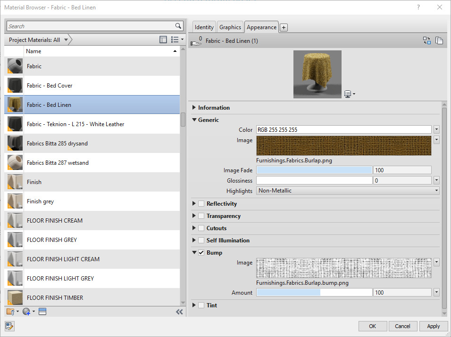Collapse the browser pane with the double chevron
The image size is (451, 337).
tap(179, 311)
